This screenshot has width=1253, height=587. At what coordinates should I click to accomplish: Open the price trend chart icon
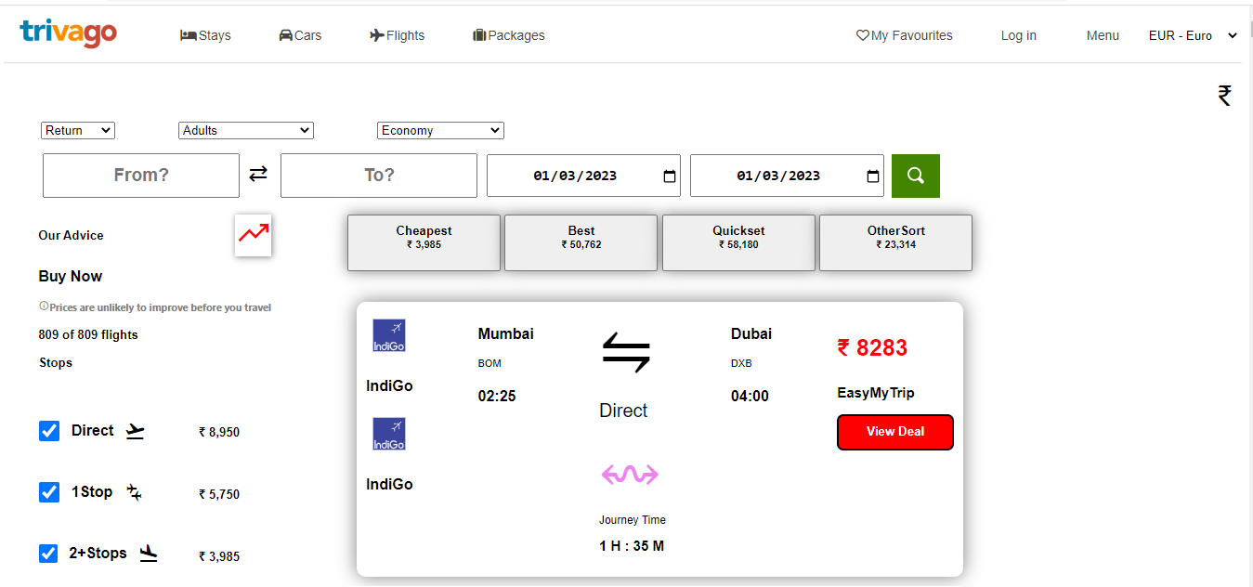coord(253,236)
